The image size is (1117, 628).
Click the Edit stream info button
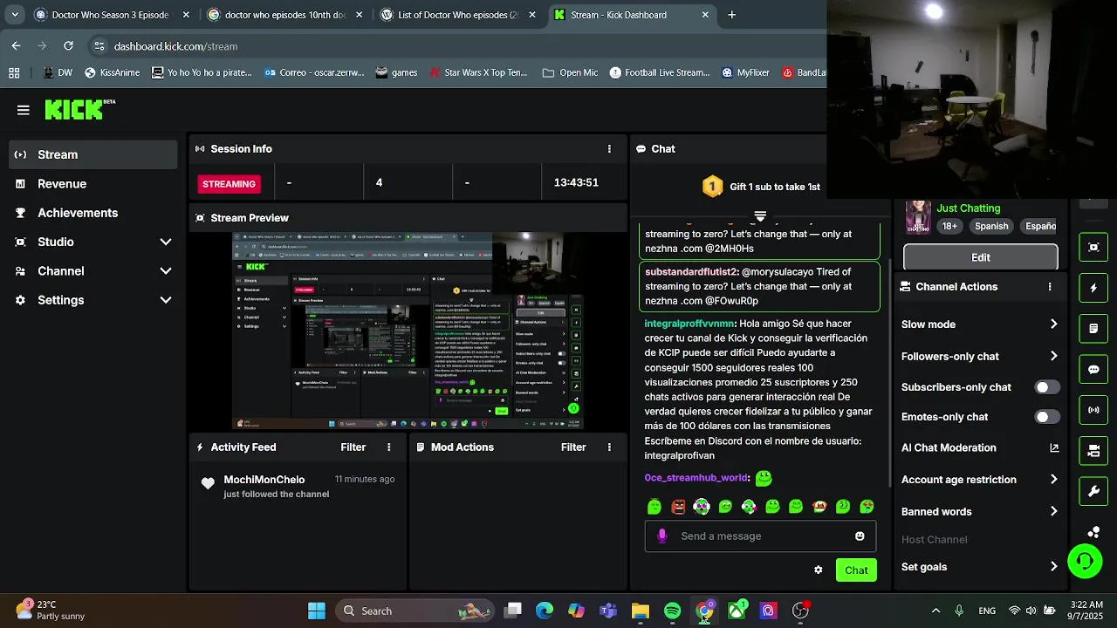click(981, 258)
